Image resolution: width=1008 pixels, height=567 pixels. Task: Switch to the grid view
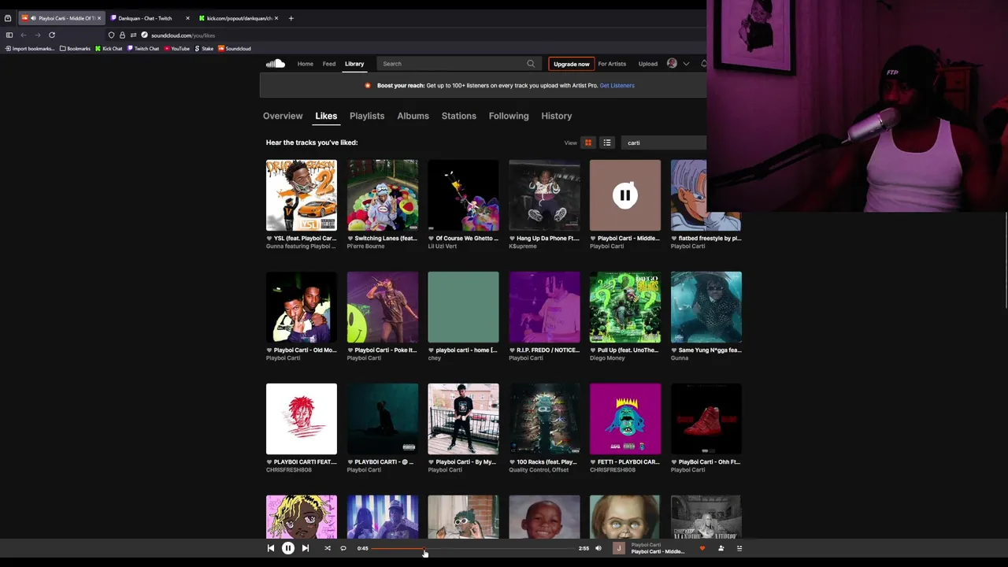click(588, 143)
